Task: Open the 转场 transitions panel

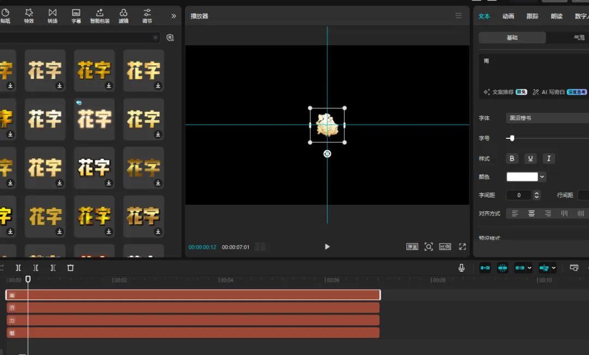Action: point(52,16)
